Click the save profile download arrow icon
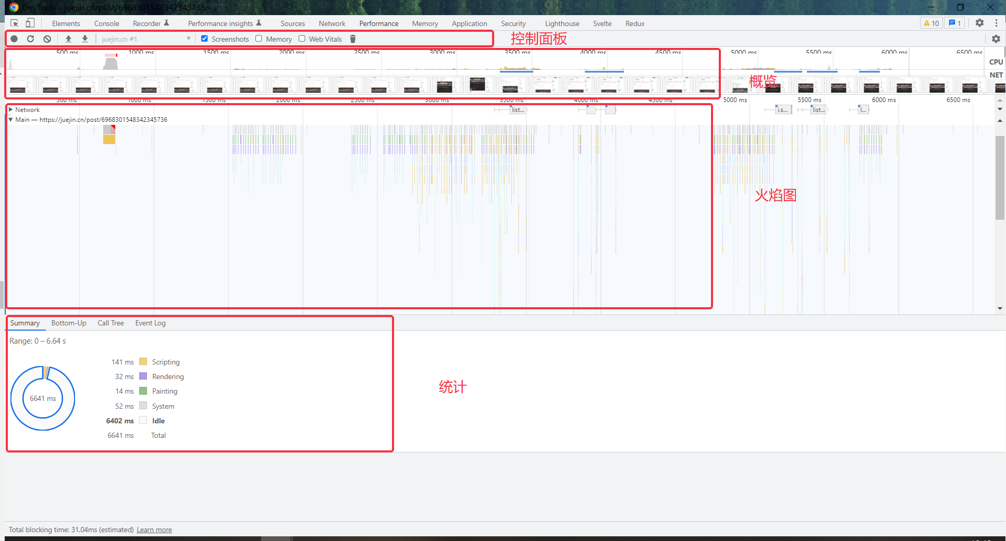This screenshot has height=541, width=1006. click(x=85, y=39)
